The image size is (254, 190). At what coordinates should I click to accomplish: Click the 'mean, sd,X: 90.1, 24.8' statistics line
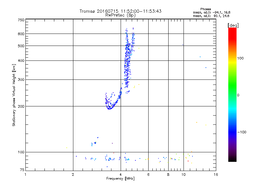211,16
